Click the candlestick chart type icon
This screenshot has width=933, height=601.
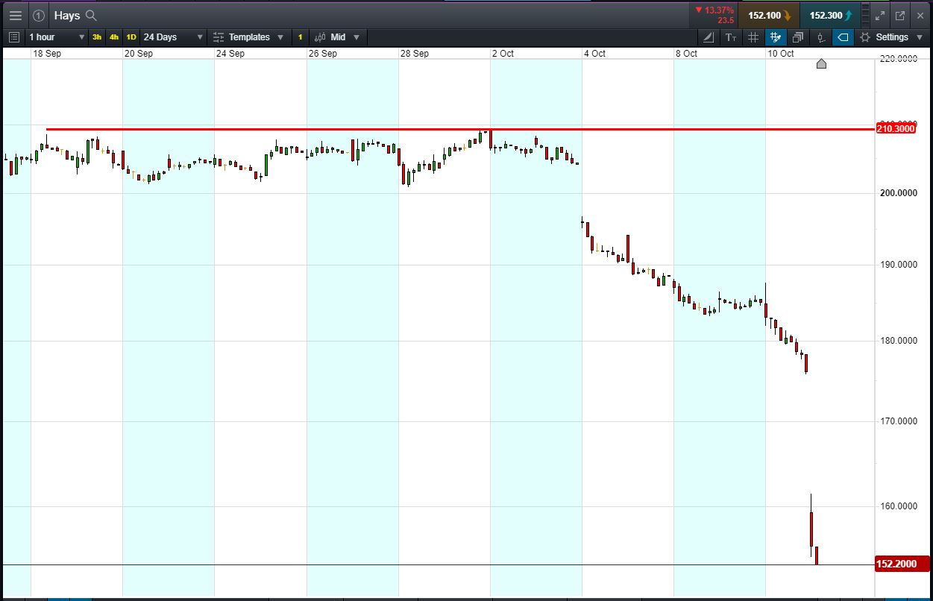tap(320, 37)
